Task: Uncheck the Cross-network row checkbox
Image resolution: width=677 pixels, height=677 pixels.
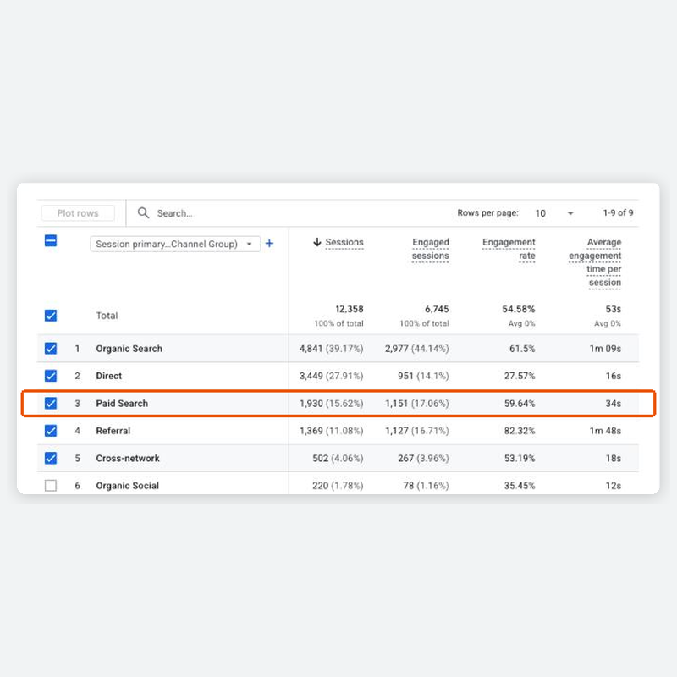Action: (51, 458)
